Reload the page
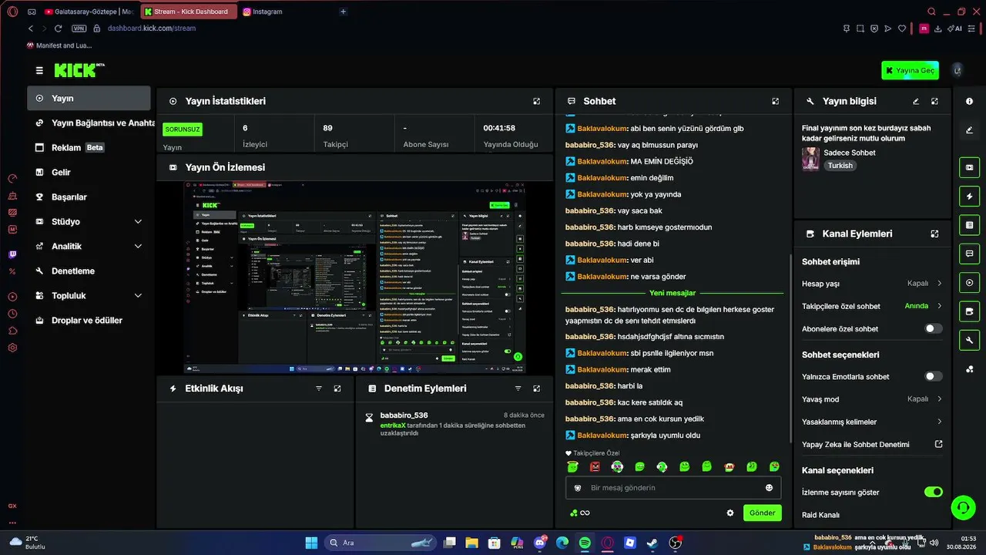Image resolution: width=986 pixels, height=555 pixels. tap(58, 29)
